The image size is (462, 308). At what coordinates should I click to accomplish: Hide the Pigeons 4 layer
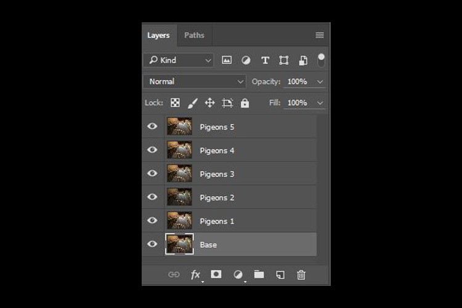tap(152, 150)
